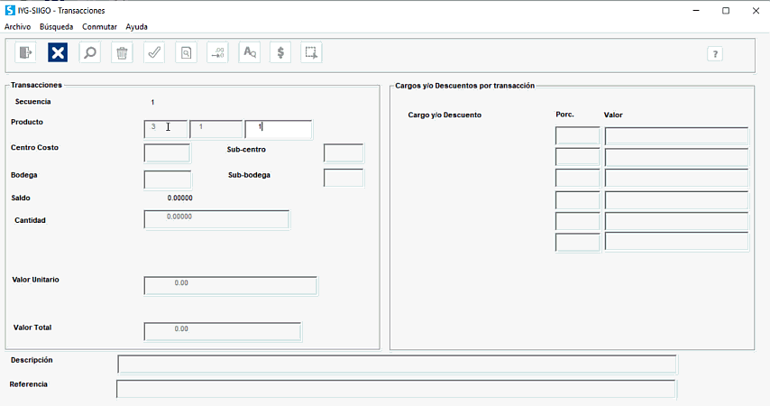Click the document preview search icon
The width and height of the screenshot is (770, 406).
pos(186,52)
